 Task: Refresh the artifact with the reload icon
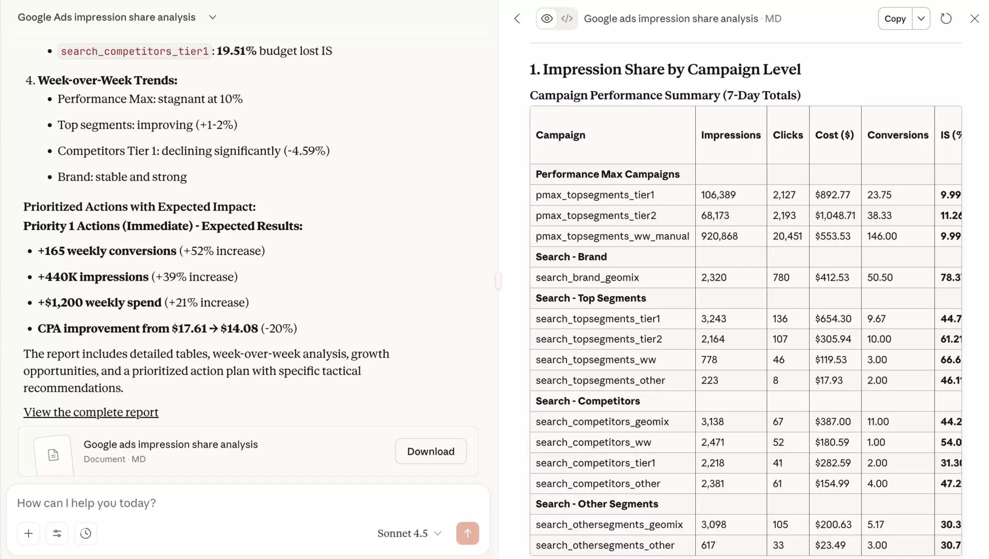947,18
